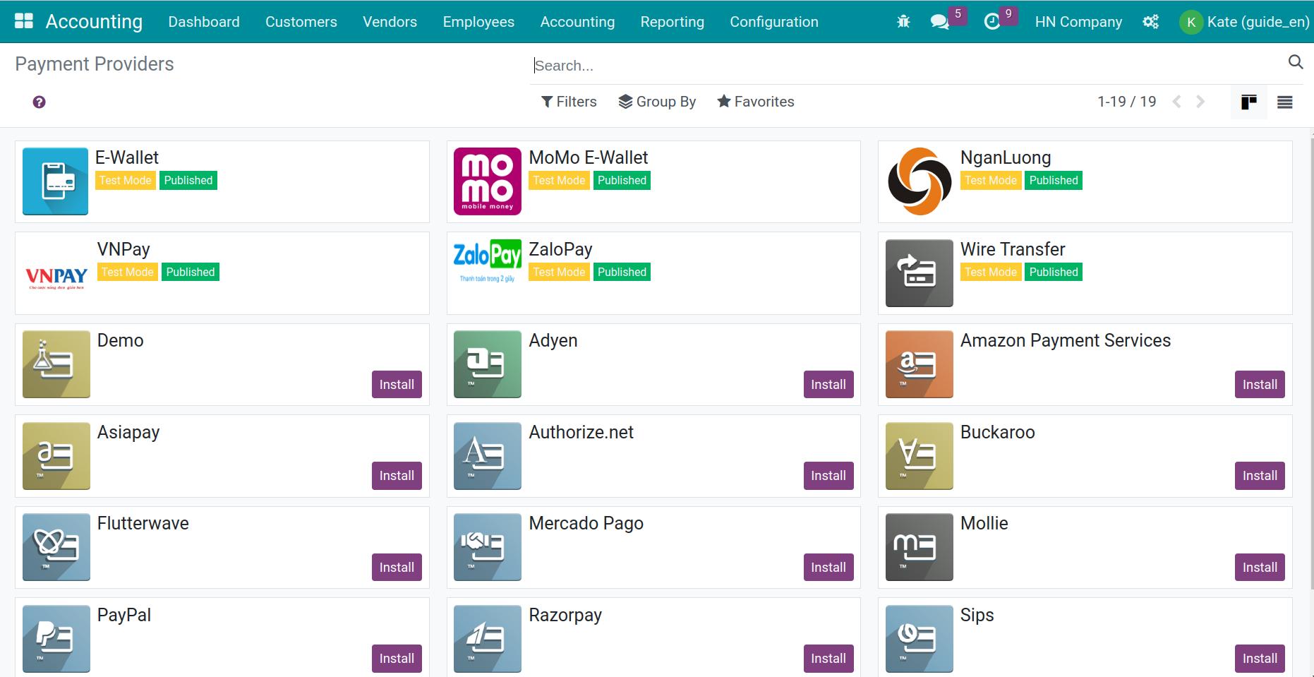Click the Asiapay provider icon
Image resolution: width=1314 pixels, height=677 pixels.
pos(56,456)
